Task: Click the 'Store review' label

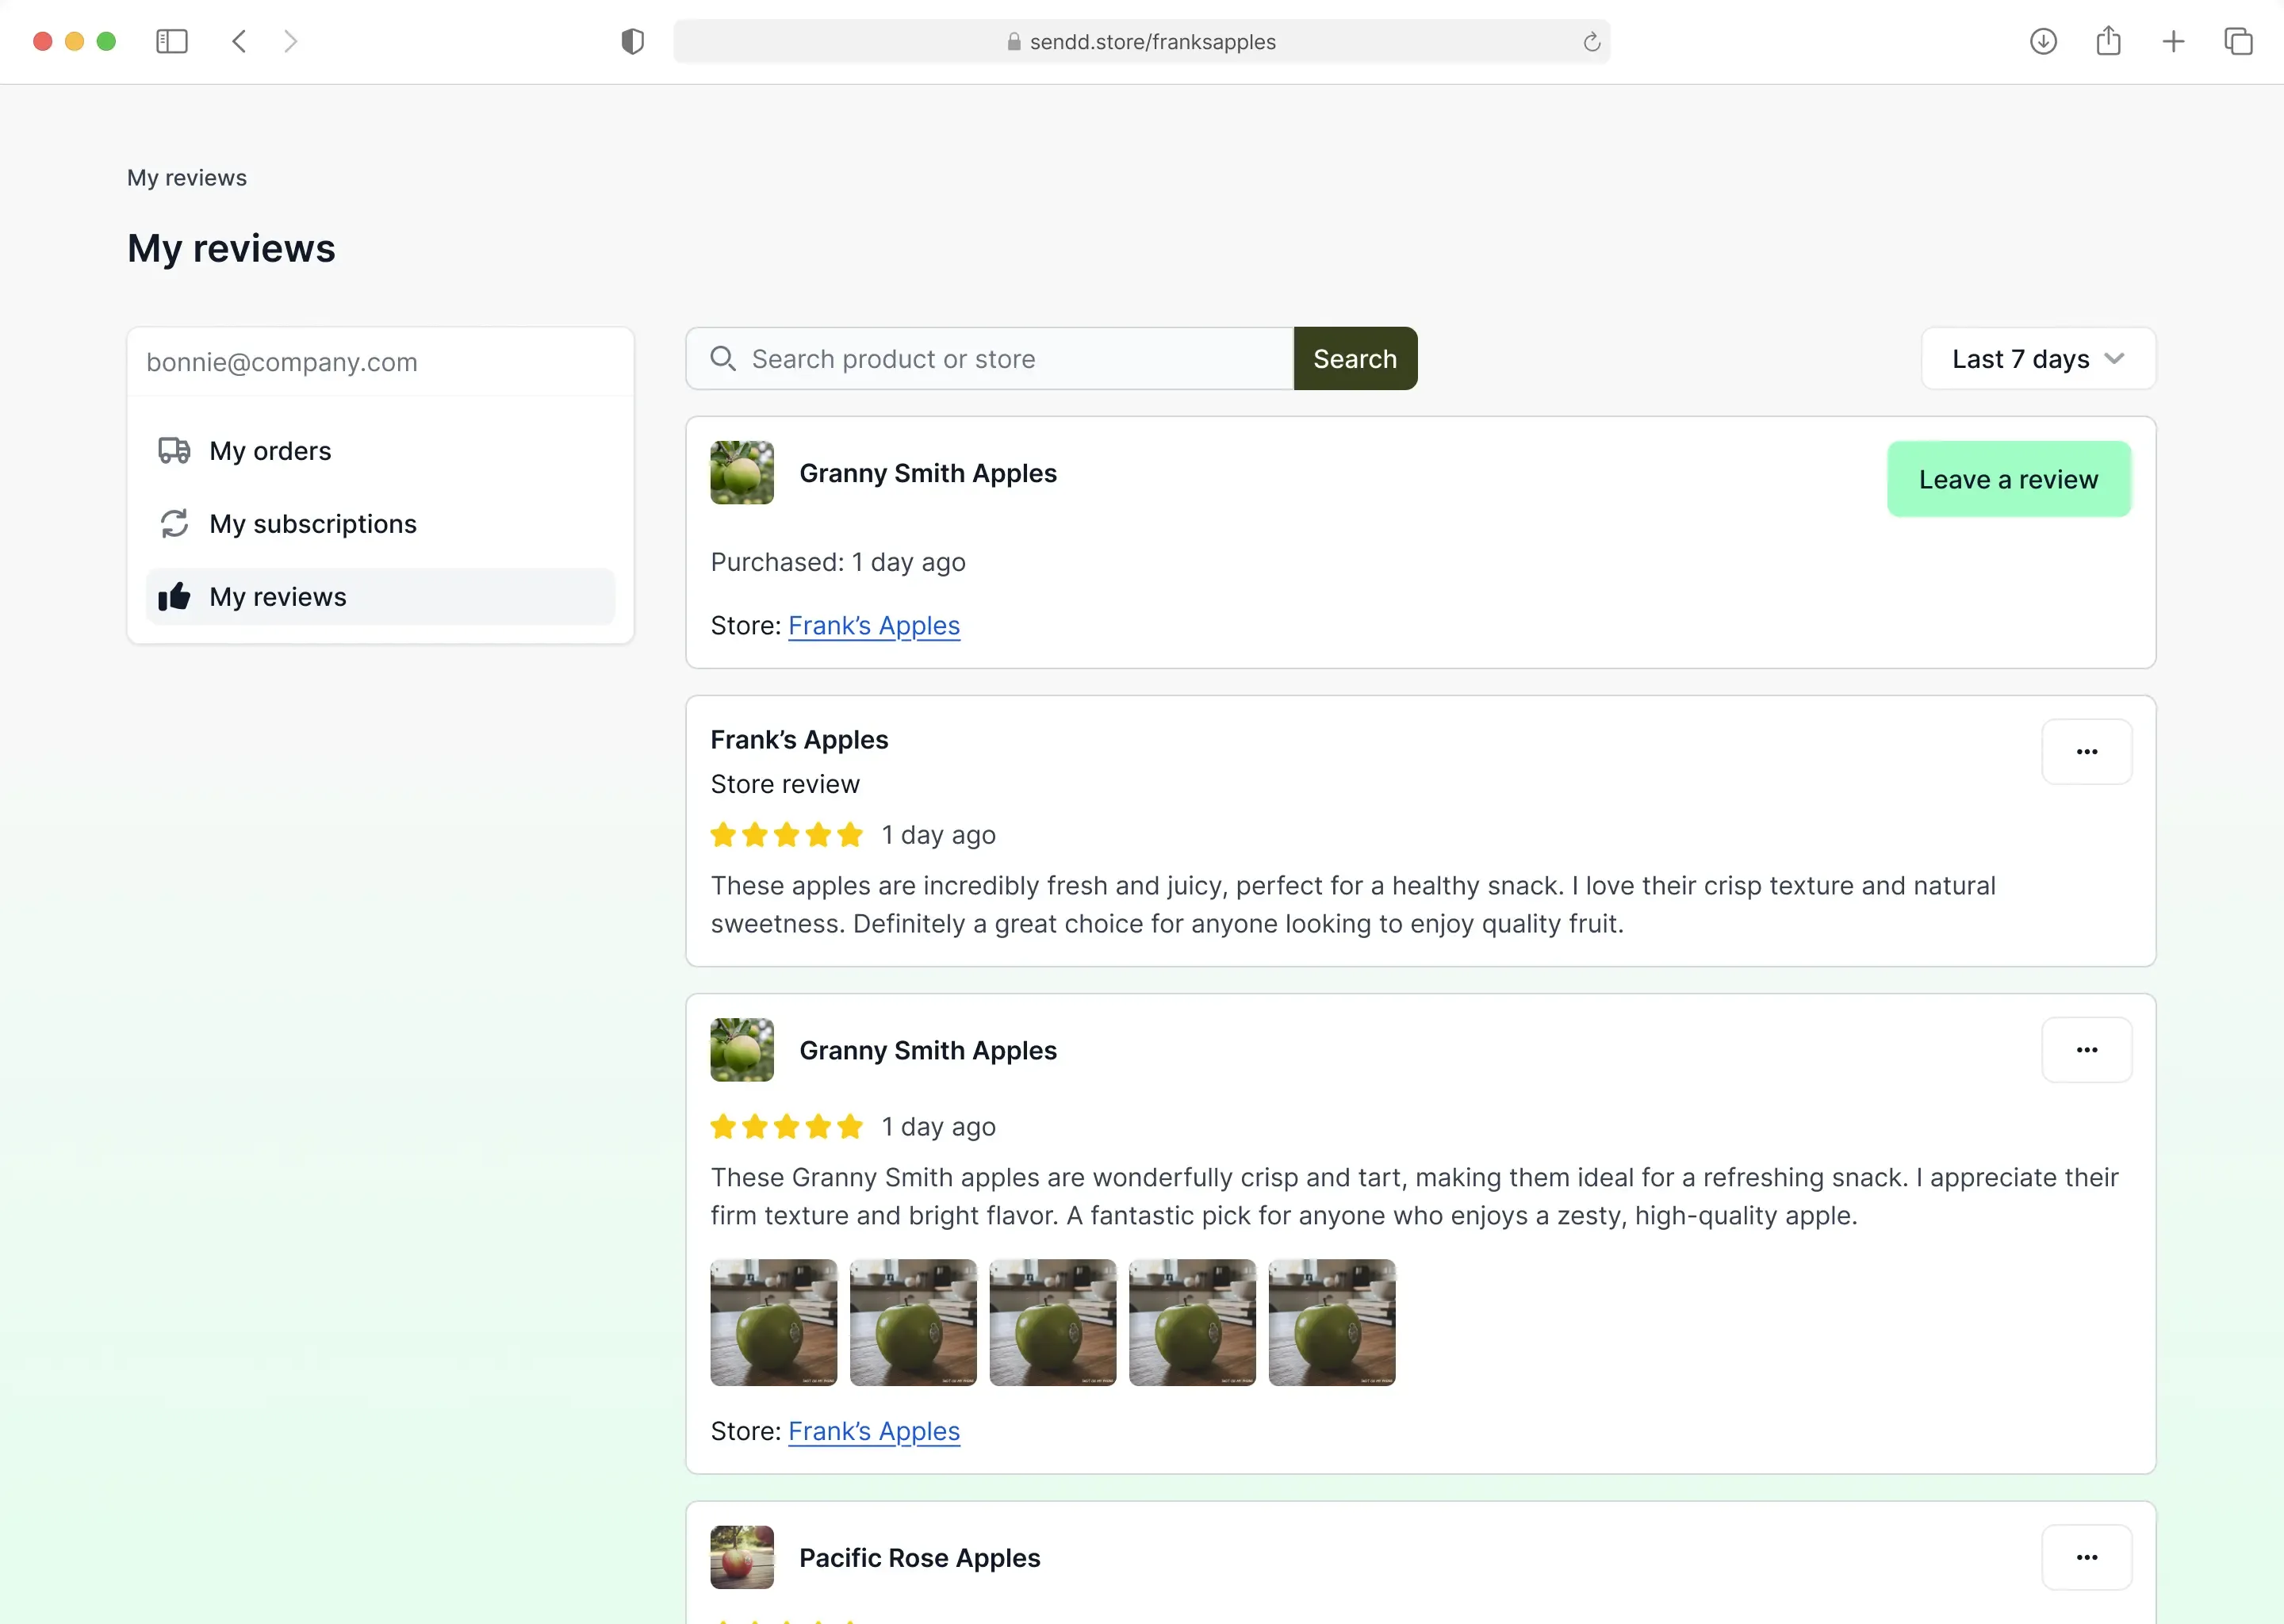Action: 785,784
